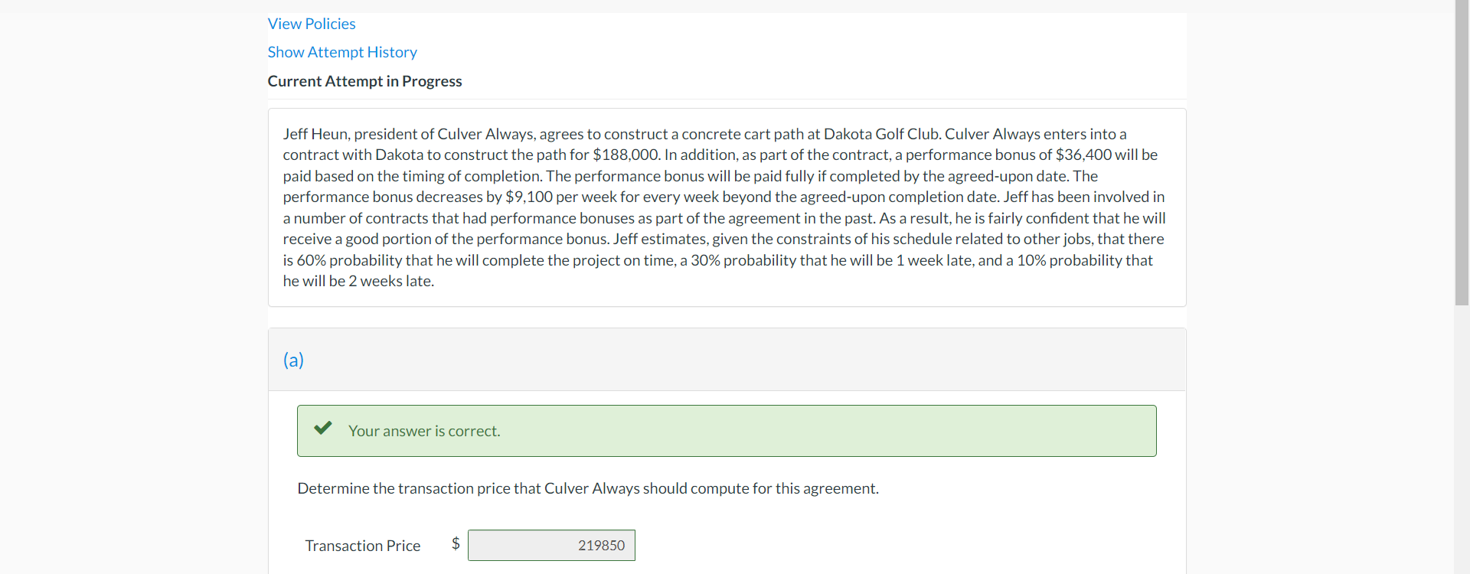The width and height of the screenshot is (1470, 574).
Task: Click the question text about Jeff Heun
Action: (724, 207)
